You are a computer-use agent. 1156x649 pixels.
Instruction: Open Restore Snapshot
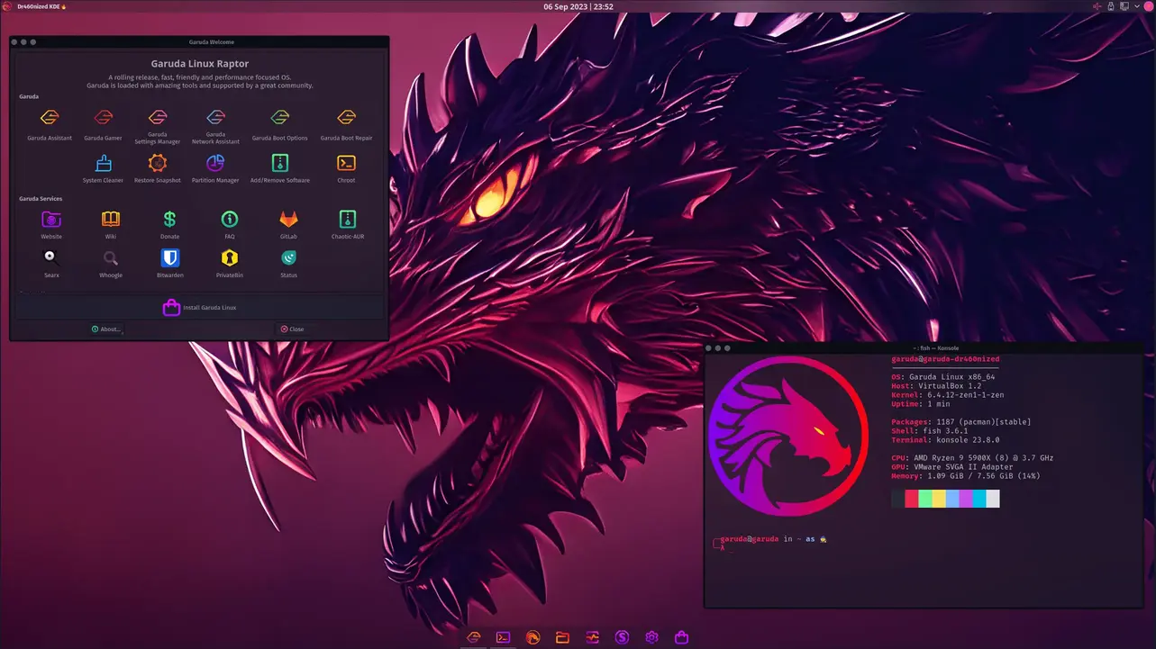157,165
